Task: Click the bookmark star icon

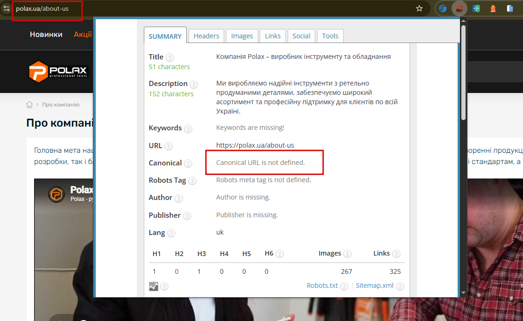Action: tap(419, 9)
